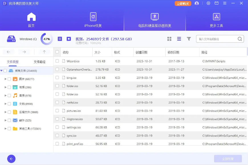Check the 所有文件 tree checkbox

click(5, 71)
